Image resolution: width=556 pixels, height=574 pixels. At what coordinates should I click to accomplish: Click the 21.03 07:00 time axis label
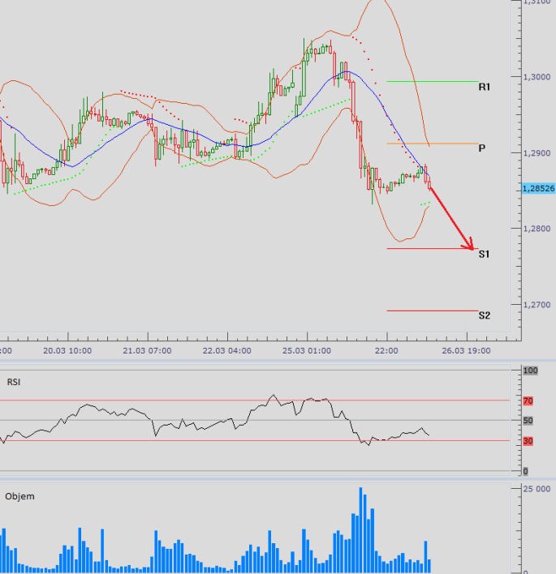coord(147,351)
